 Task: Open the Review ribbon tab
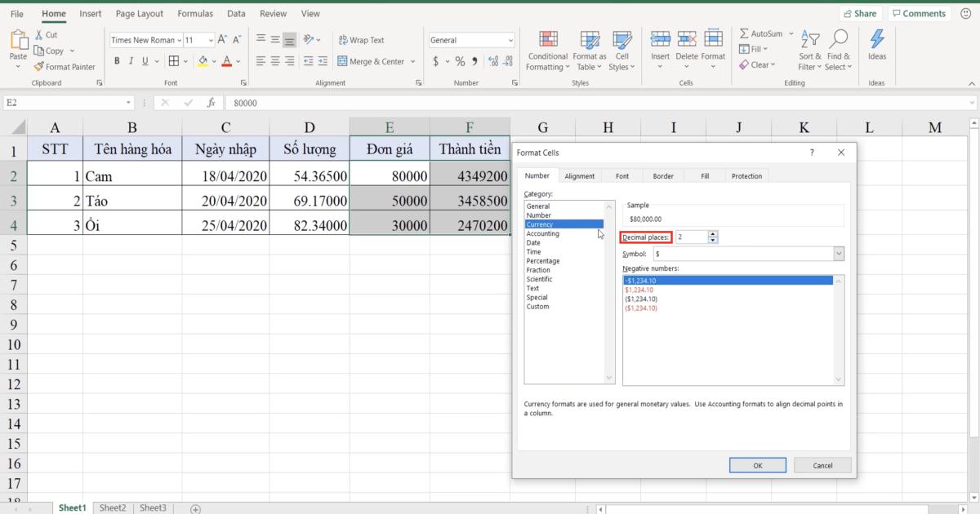(273, 13)
